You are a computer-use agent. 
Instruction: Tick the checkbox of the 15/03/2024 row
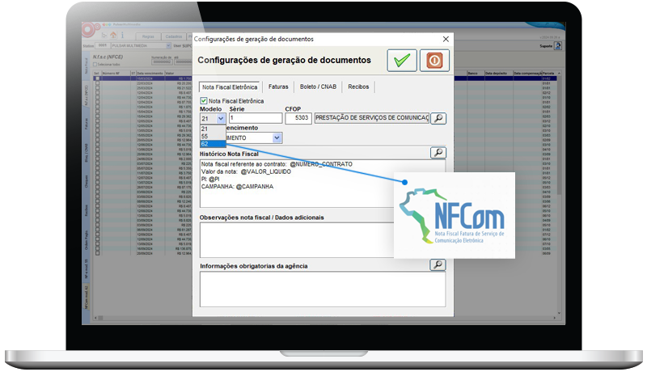point(97,78)
